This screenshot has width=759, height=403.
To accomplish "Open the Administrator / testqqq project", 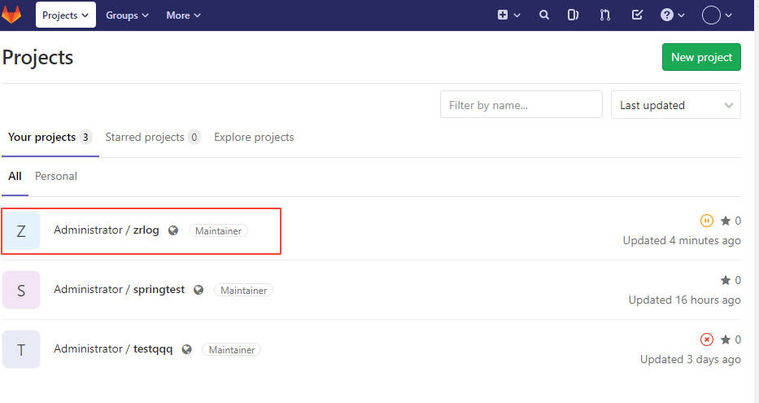I will pyautogui.click(x=113, y=348).
